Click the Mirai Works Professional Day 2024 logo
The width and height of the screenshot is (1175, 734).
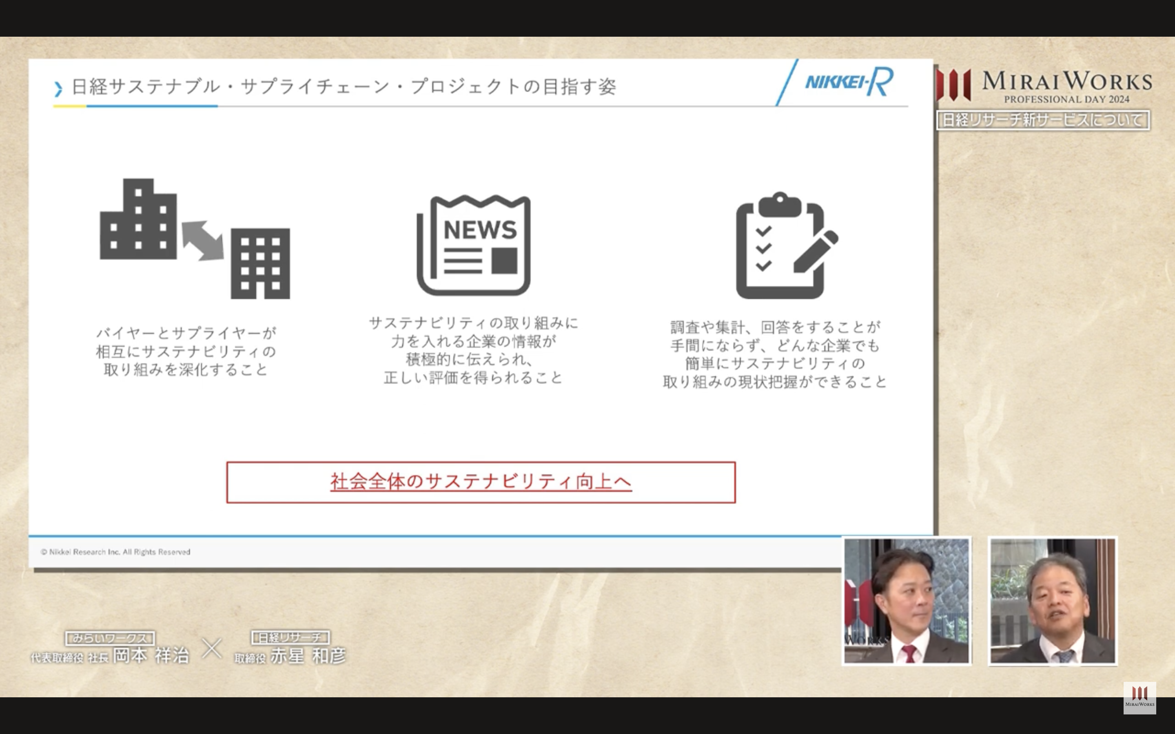tap(1044, 86)
